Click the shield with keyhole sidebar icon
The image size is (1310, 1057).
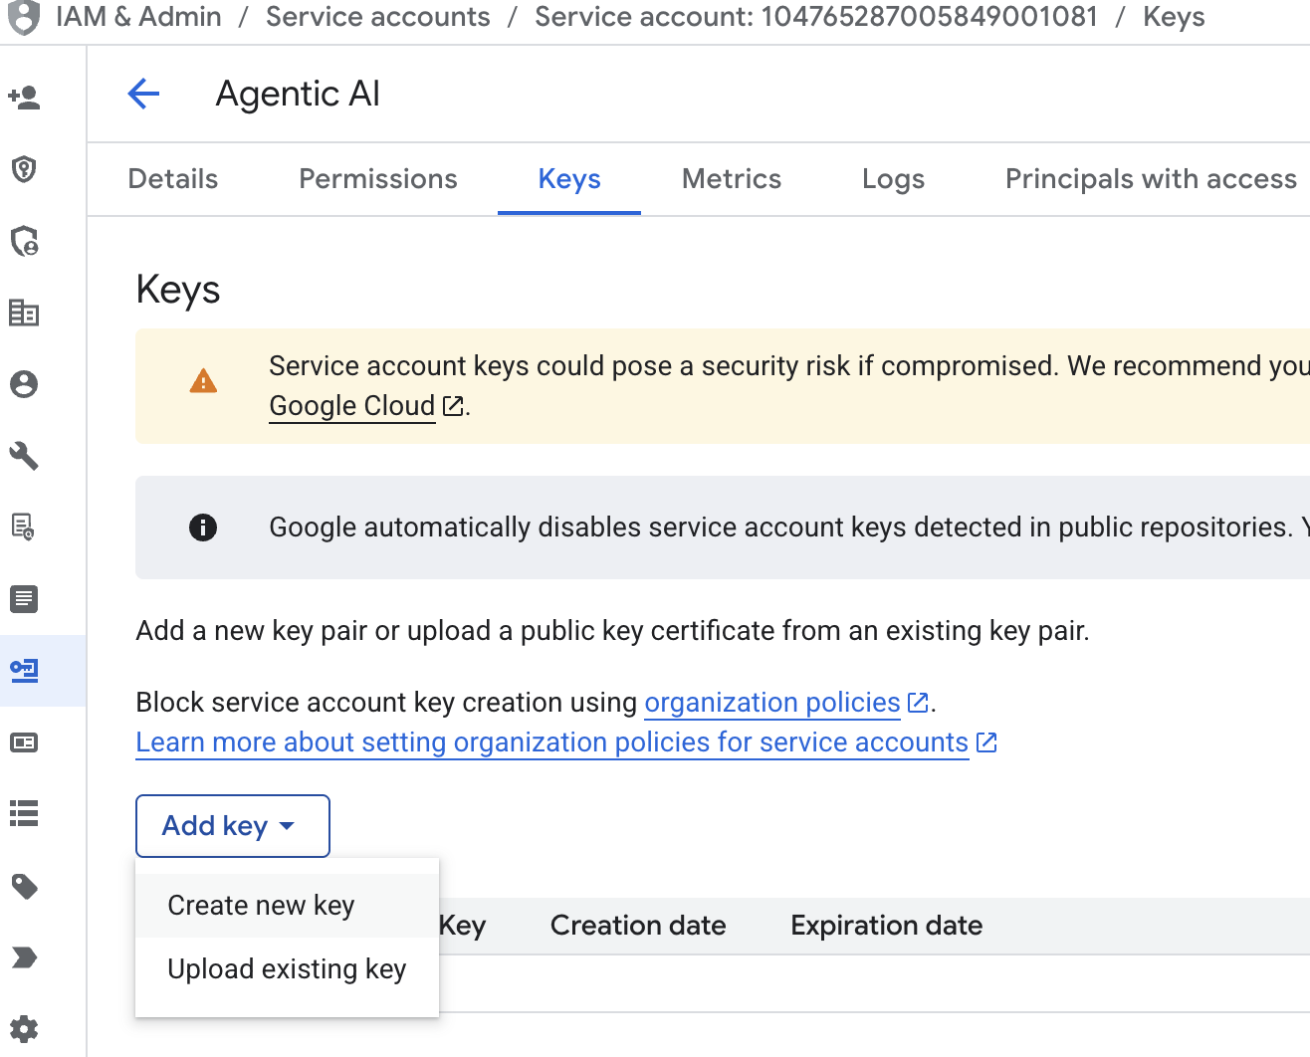coord(24,169)
